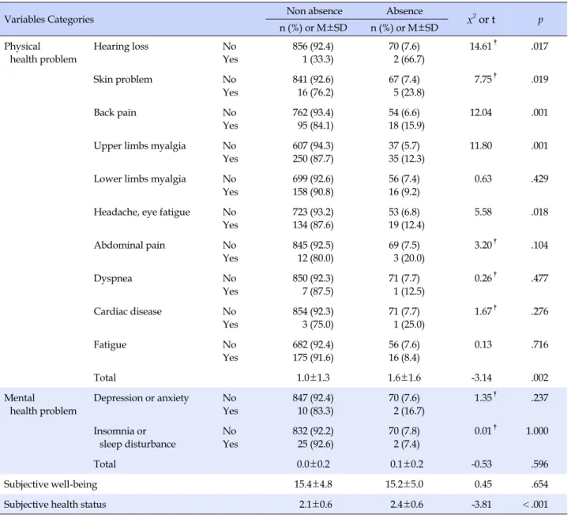Click the p-value '.716'
This screenshot has height=515, width=571.
[539, 344]
